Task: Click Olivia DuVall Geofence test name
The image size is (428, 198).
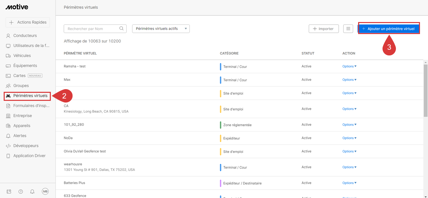Action: pos(85,151)
